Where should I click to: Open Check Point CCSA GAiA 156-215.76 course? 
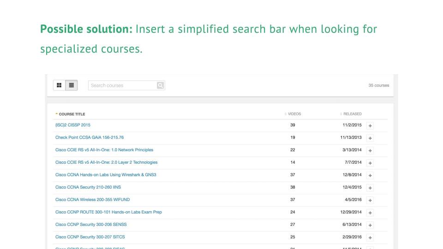pos(90,137)
